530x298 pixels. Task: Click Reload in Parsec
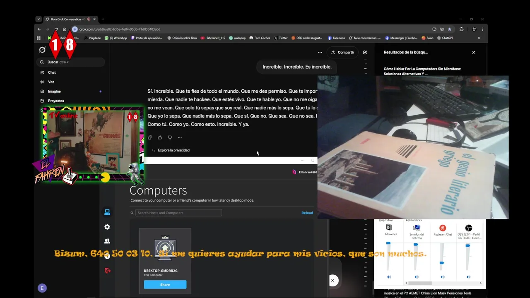307,213
